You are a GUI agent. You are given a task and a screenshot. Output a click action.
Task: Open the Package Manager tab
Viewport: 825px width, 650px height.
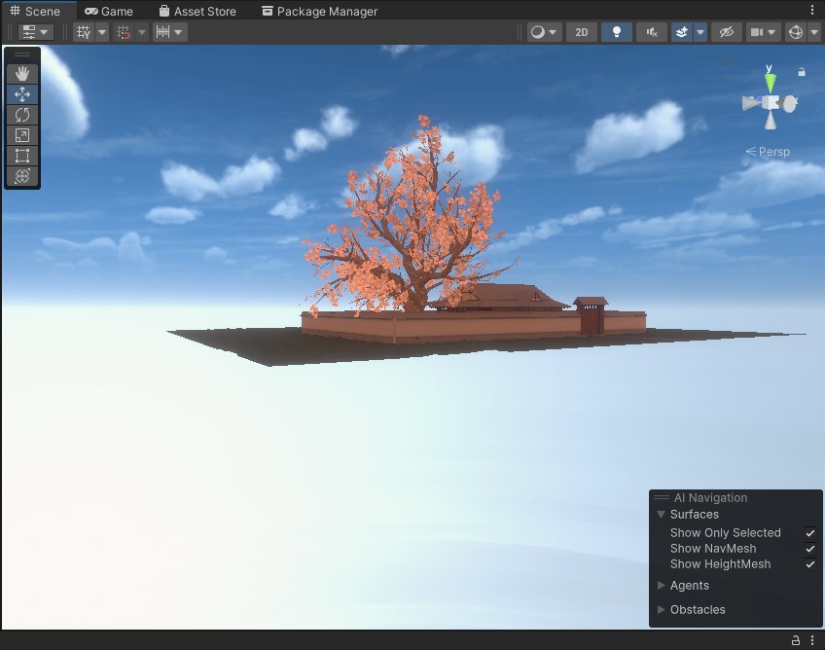point(320,11)
